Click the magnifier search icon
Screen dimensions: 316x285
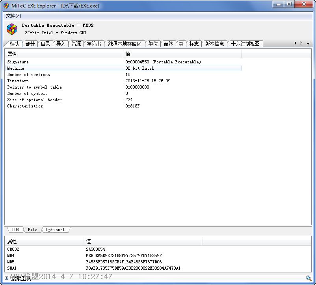click(x=309, y=278)
